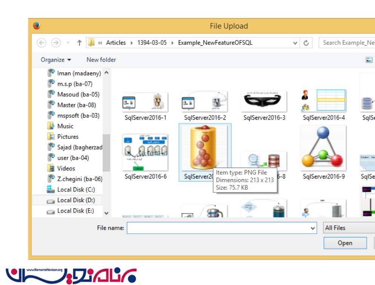The height and width of the screenshot is (285, 375).
Task: Click the Back navigation arrow
Action: pyautogui.click(x=42, y=43)
